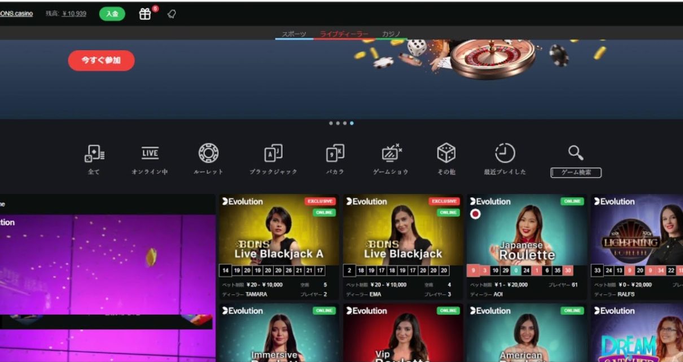Screen dimensions: 683x362
Task: Click the Evolution logo on Vip Roulette card
Action: click(367, 311)
